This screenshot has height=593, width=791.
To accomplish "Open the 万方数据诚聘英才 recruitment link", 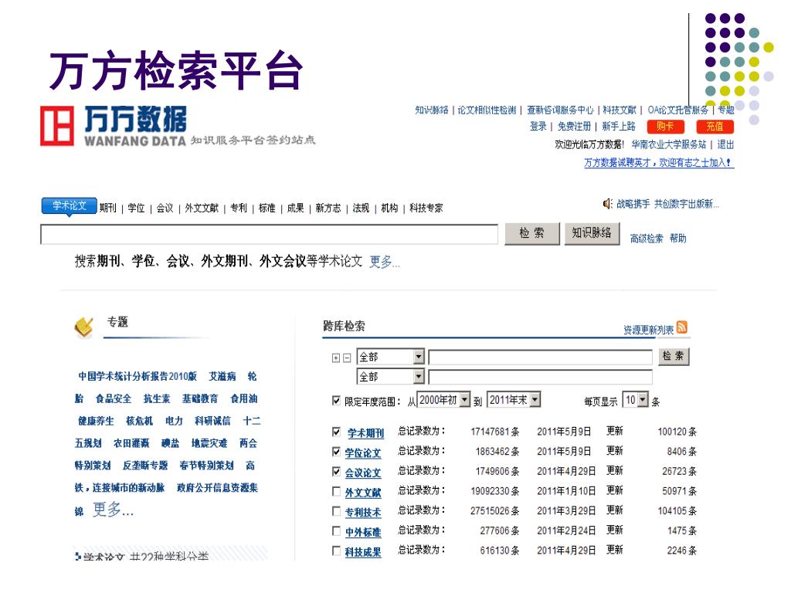I will (659, 162).
